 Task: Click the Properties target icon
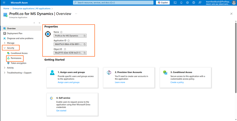tap(48, 34)
